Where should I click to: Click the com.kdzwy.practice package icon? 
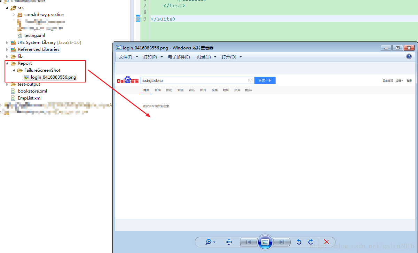pos(20,15)
